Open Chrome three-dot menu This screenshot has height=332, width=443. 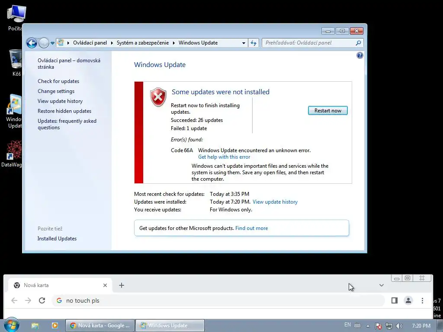click(x=422, y=301)
